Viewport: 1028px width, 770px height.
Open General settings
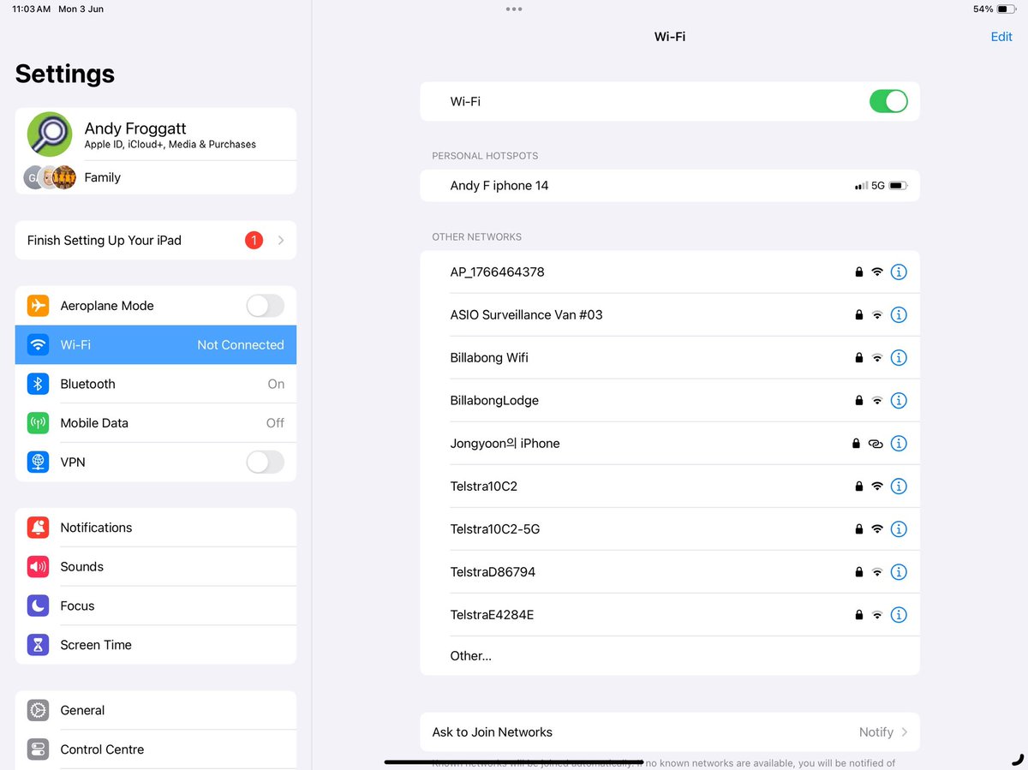click(x=156, y=710)
